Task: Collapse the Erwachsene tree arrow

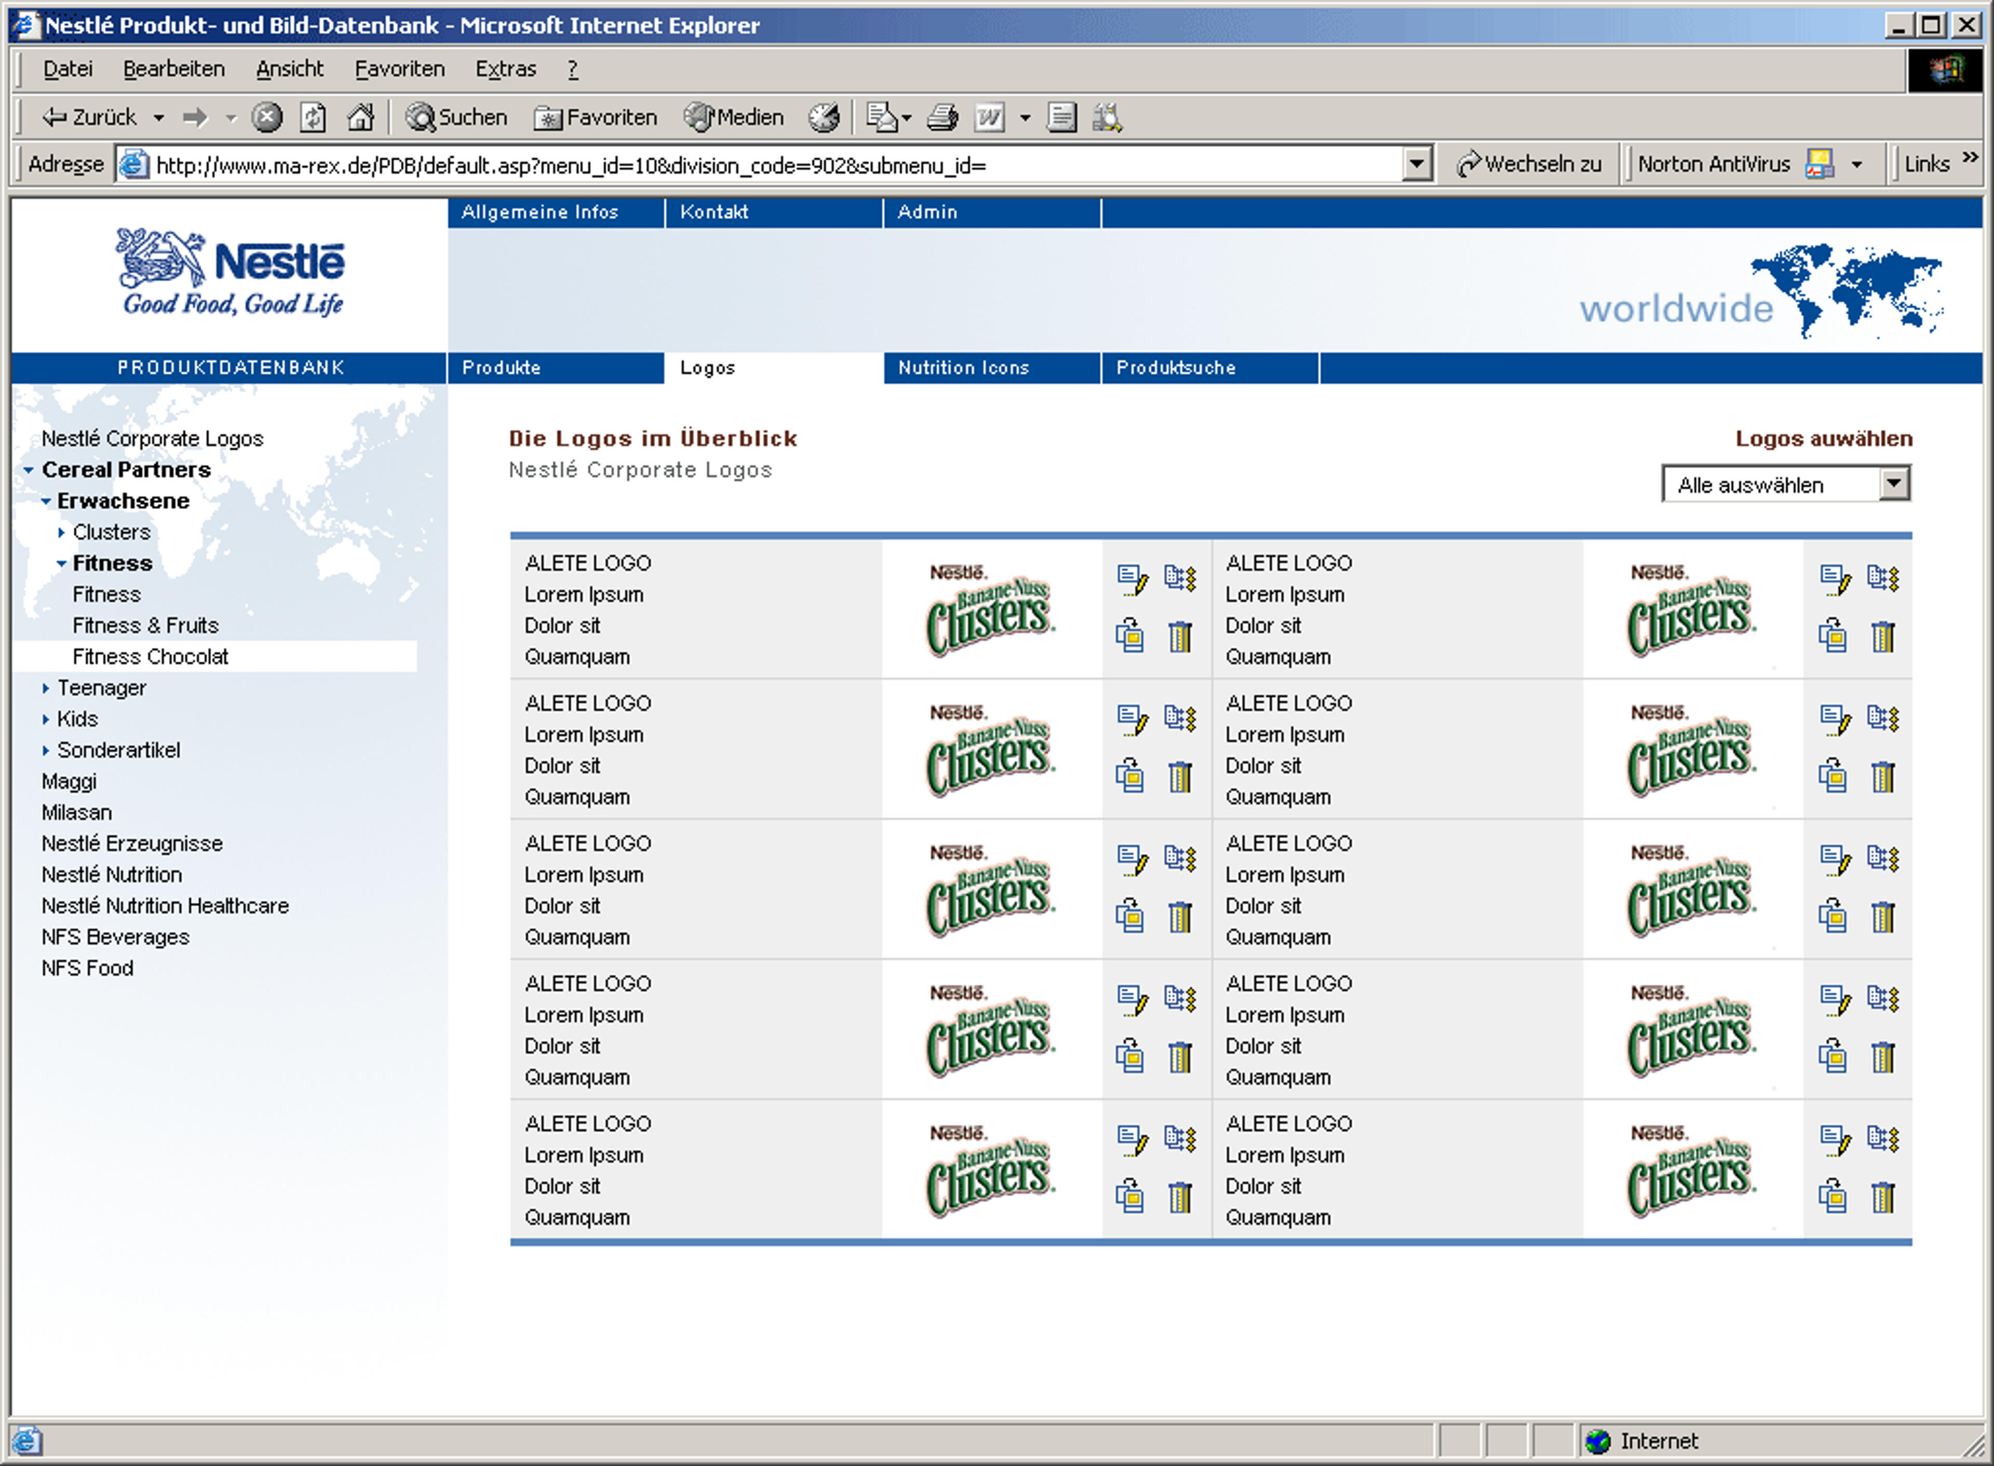Action: (x=45, y=501)
